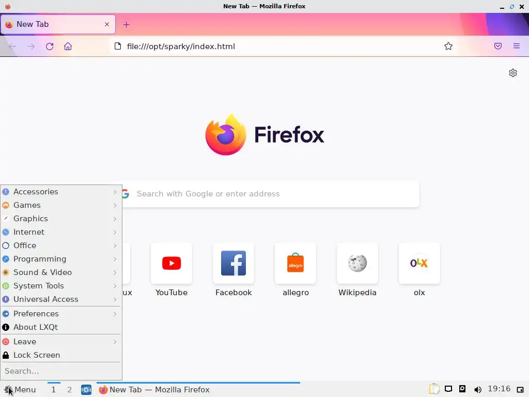Expand the Office submenu
Image resolution: width=529 pixels, height=397 pixels.
(61, 246)
